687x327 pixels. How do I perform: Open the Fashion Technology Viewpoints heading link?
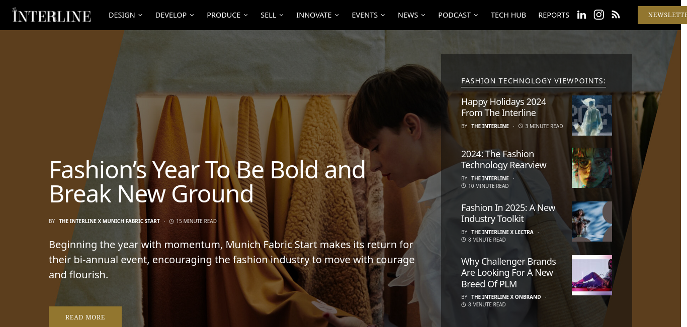point(533,81)
